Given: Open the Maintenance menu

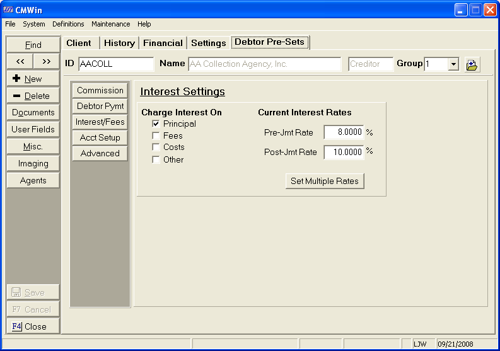Looking at the screenshot, I should (110, 24).
